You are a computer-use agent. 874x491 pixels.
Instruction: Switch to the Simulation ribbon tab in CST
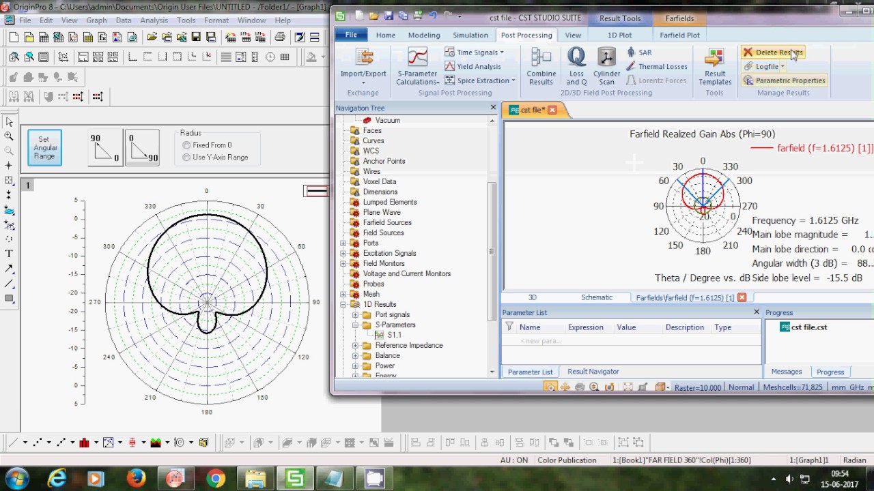point(470,35)
